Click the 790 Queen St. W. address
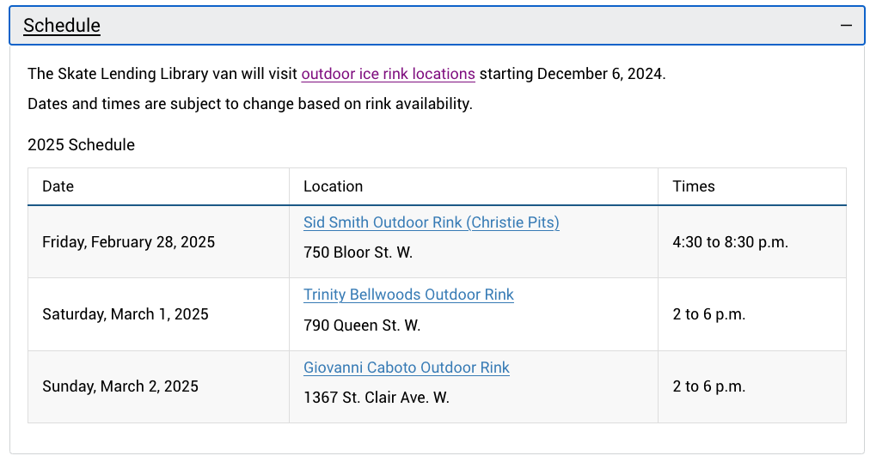The height and width of the screenshot is (462, 870). [362, 325]
